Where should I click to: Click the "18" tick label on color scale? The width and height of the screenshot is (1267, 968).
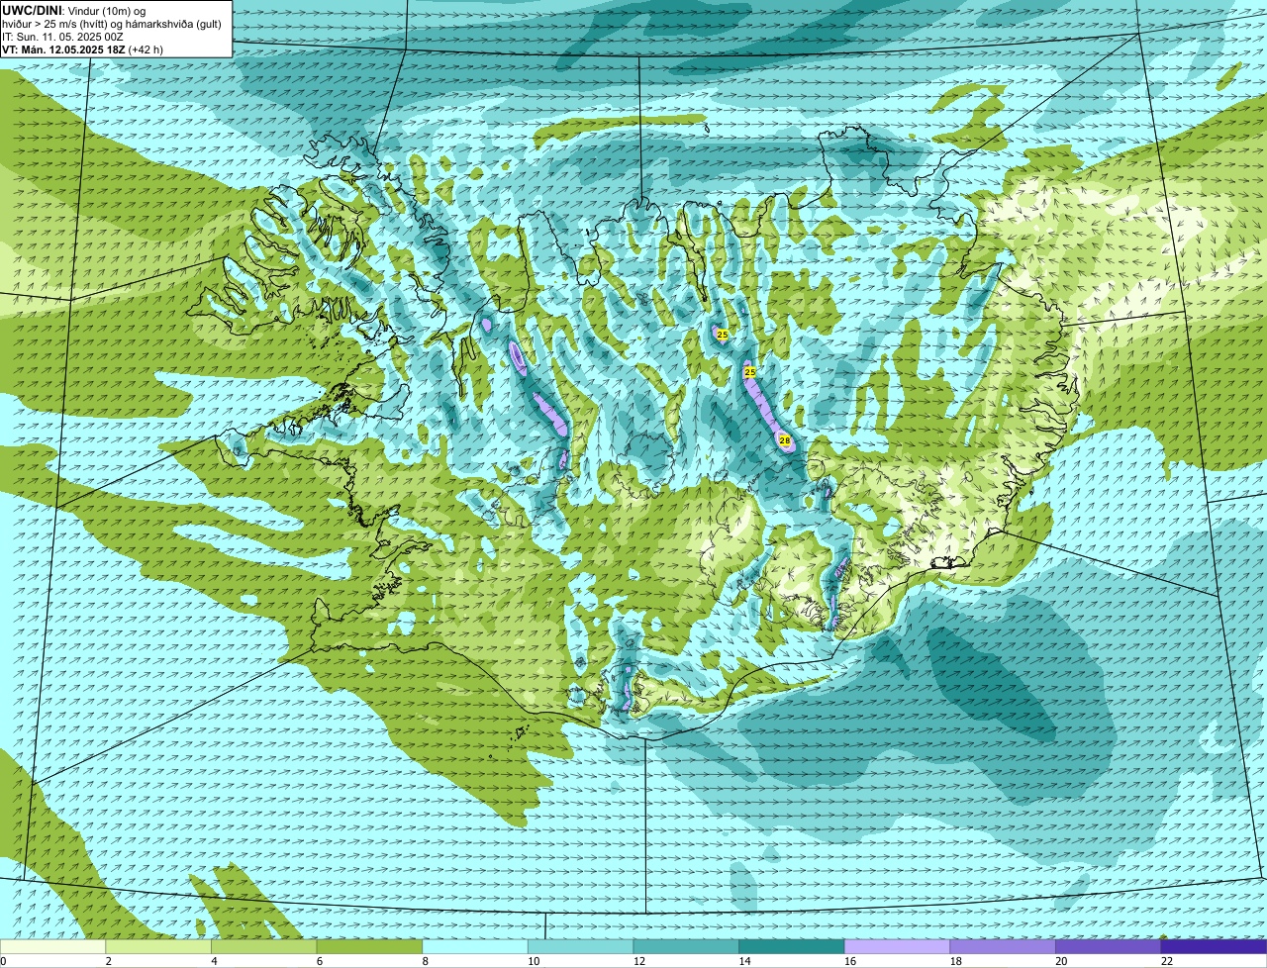tap(956, 961)
